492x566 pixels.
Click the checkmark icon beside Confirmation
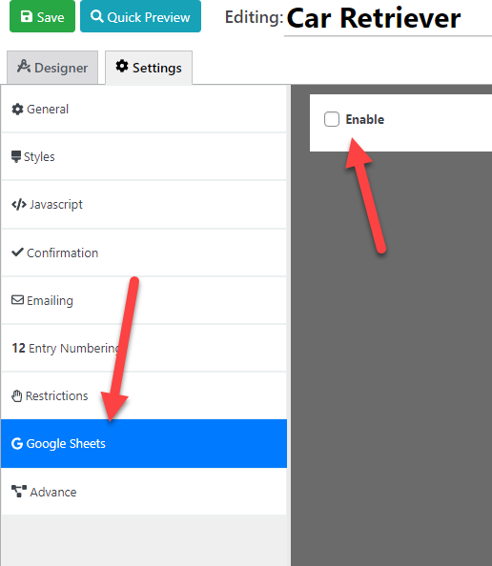tap(17, 252)
